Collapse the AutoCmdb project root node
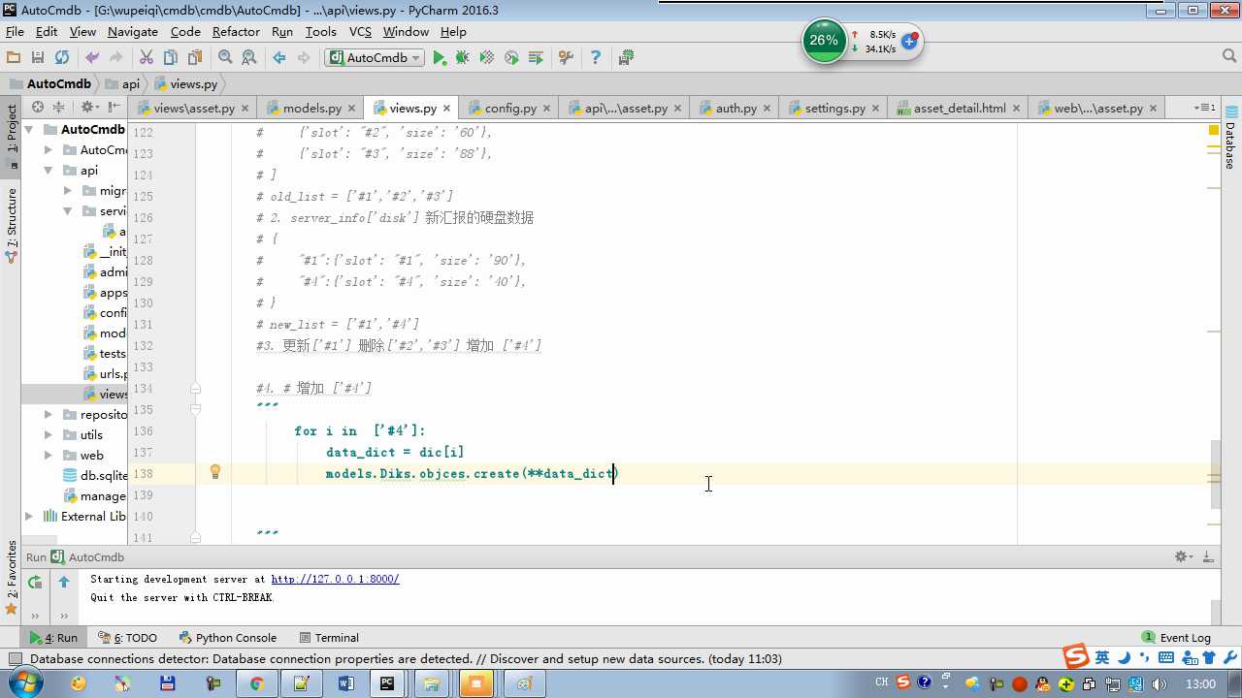 [x=29, y=129]
